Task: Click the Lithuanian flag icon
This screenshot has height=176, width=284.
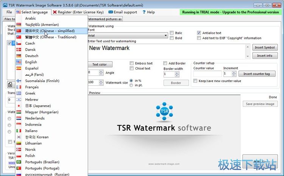Action: (x=19, y=143)
